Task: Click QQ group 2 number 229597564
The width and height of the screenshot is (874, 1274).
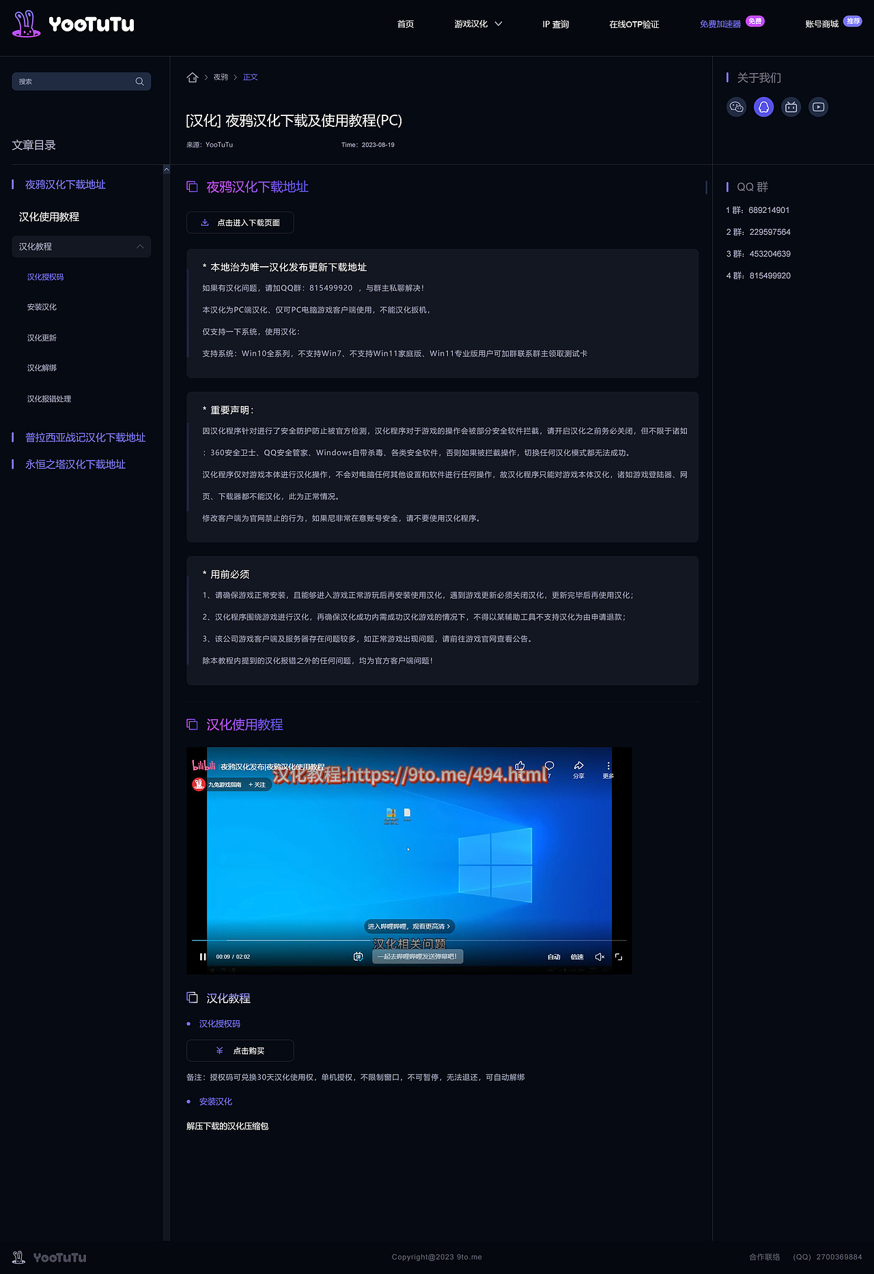Action: (770, 232)
